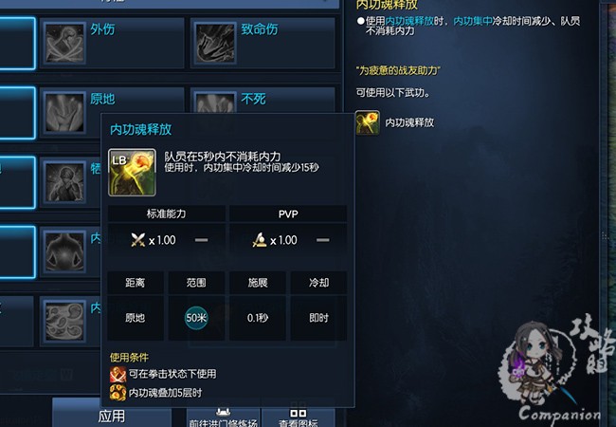Select the seated person skill icon
616x427 pixels.
[64, 182]
